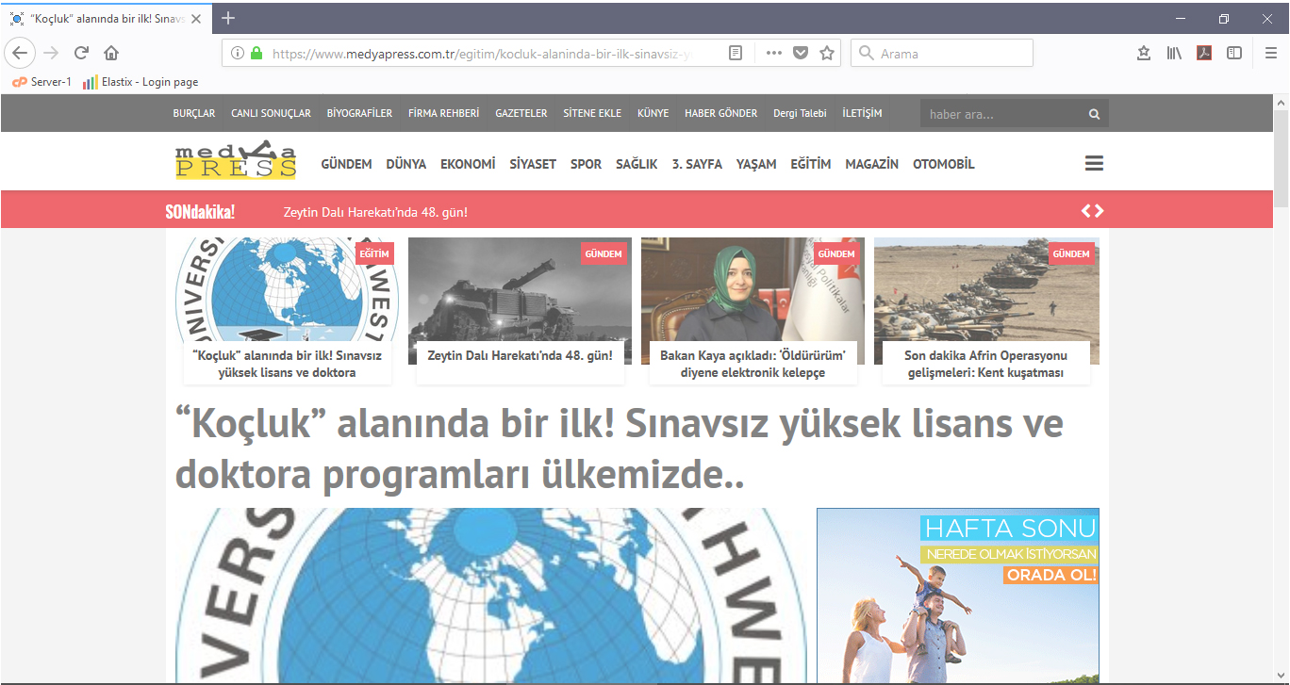Image resolution: width=1290 pixels, height=685 pixels.
Task: Submit site search with magnifier icon
Action: coord(1094,114)
